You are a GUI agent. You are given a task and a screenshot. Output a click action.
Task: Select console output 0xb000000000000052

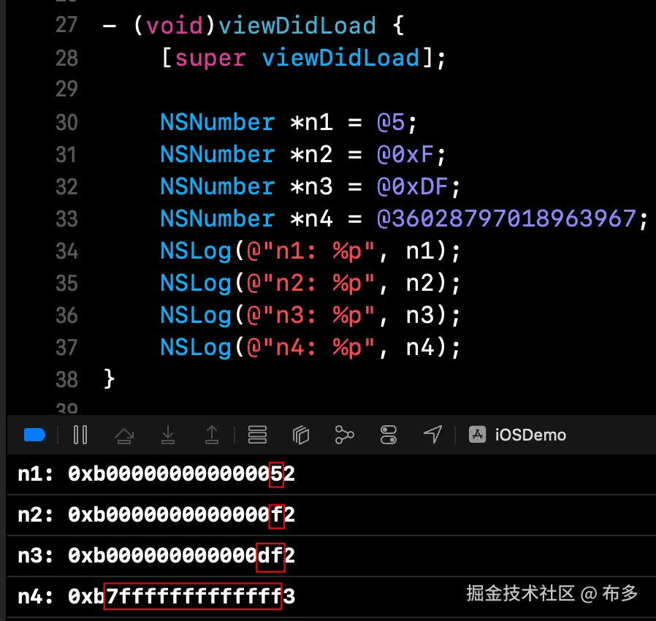click(x=182, y=474)
